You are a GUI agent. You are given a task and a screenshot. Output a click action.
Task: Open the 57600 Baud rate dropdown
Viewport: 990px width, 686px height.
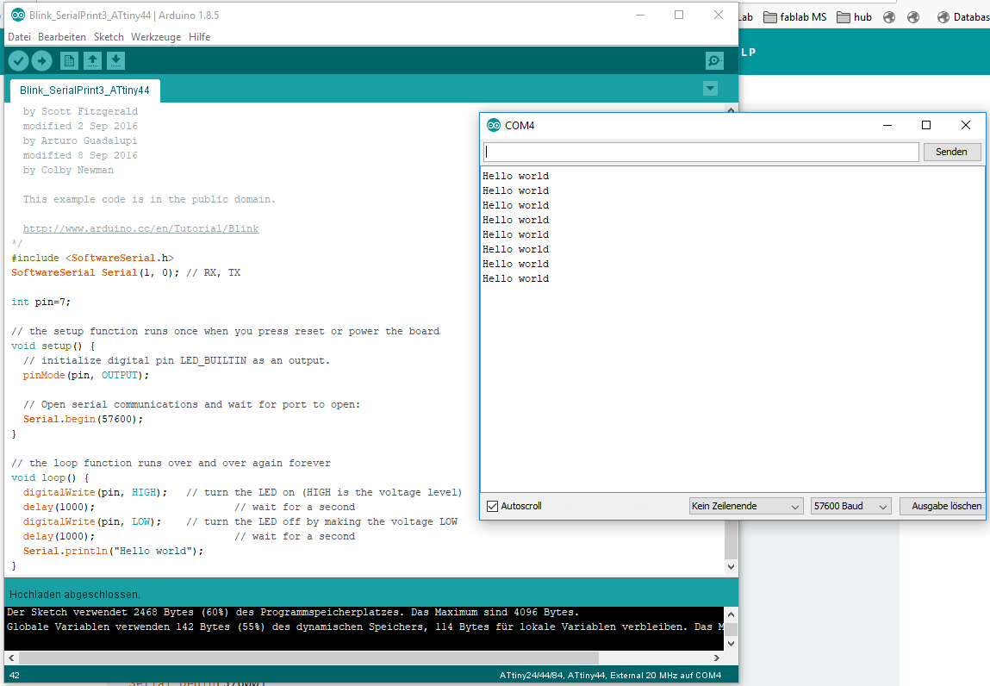coord(850,506)
